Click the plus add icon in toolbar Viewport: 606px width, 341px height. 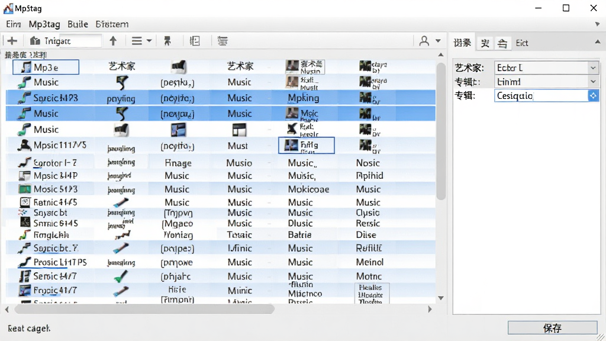click(x=12, y=41)
